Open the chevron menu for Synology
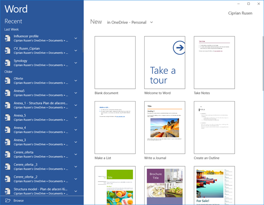The width and height of the screenshot is (264, 205). (x=76, y=63)
